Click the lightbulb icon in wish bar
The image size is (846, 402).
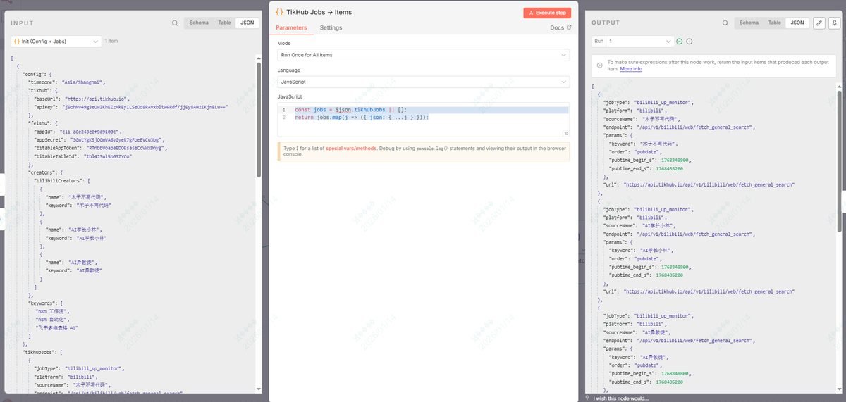pyautogui.click(x=588, y=398)
